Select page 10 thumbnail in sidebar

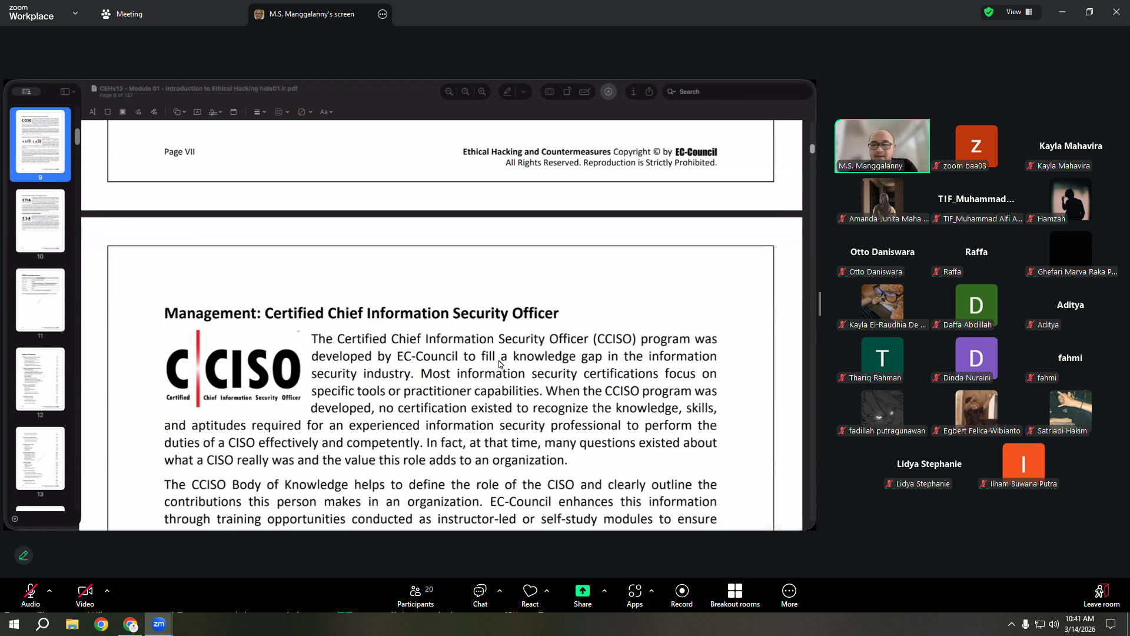point(40,221)
